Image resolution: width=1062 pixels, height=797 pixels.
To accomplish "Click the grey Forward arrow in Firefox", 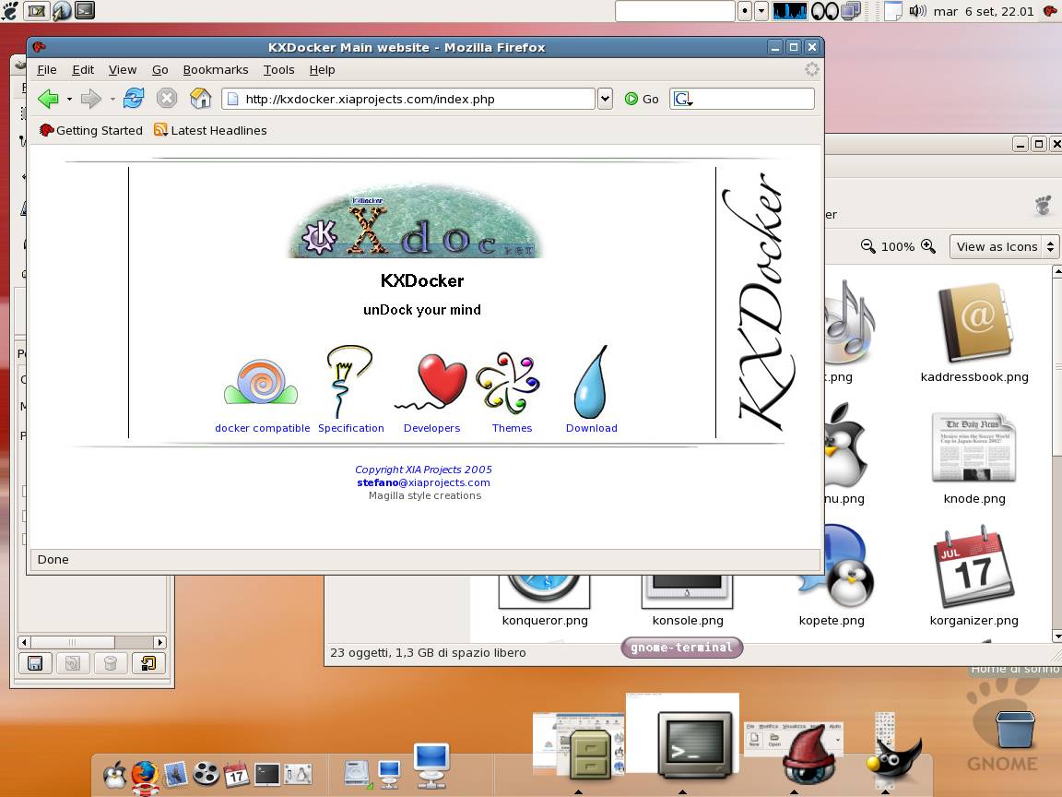I will tap(90, 99).
